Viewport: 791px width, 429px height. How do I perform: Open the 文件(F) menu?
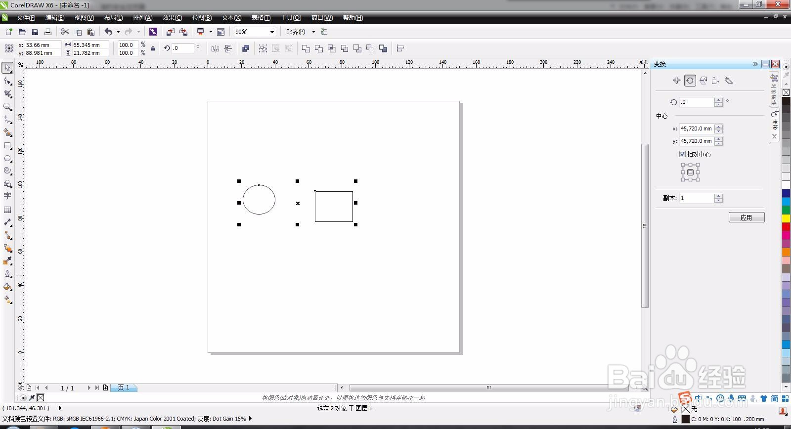(x=26, y=18)
